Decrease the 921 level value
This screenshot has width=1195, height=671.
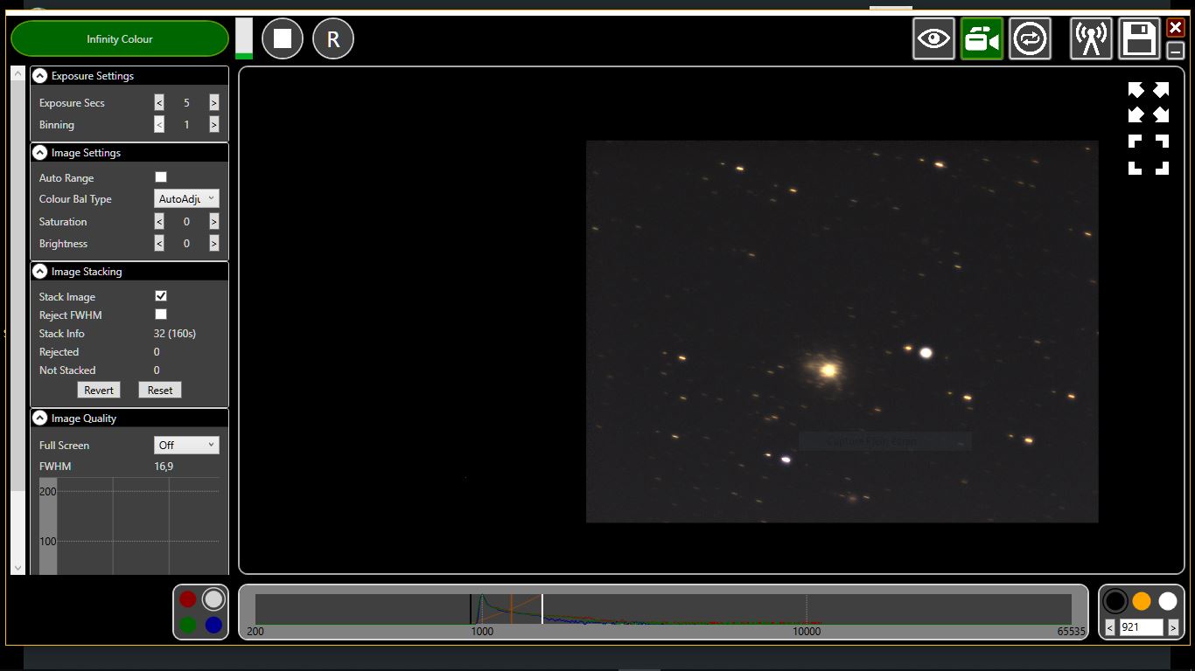coord(1110,627)
